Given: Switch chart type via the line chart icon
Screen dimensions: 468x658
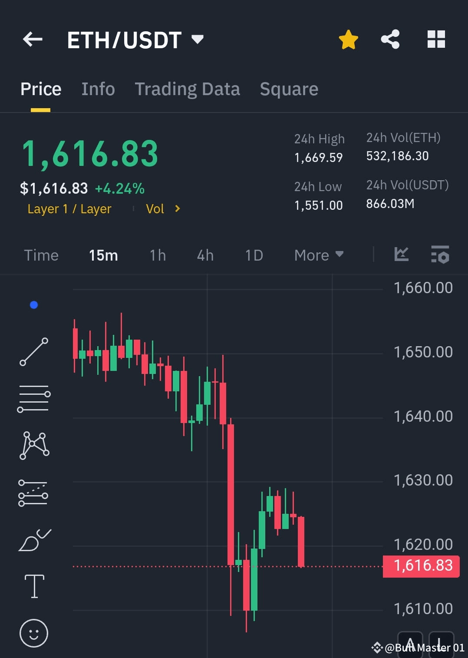Looking at the screenshot, I should 401,255.
